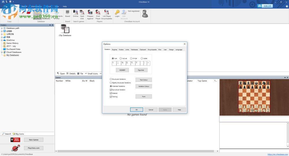289x156 pixels.
Task: Select My Databases in the folder tree
Action: (x=12, y=55)
